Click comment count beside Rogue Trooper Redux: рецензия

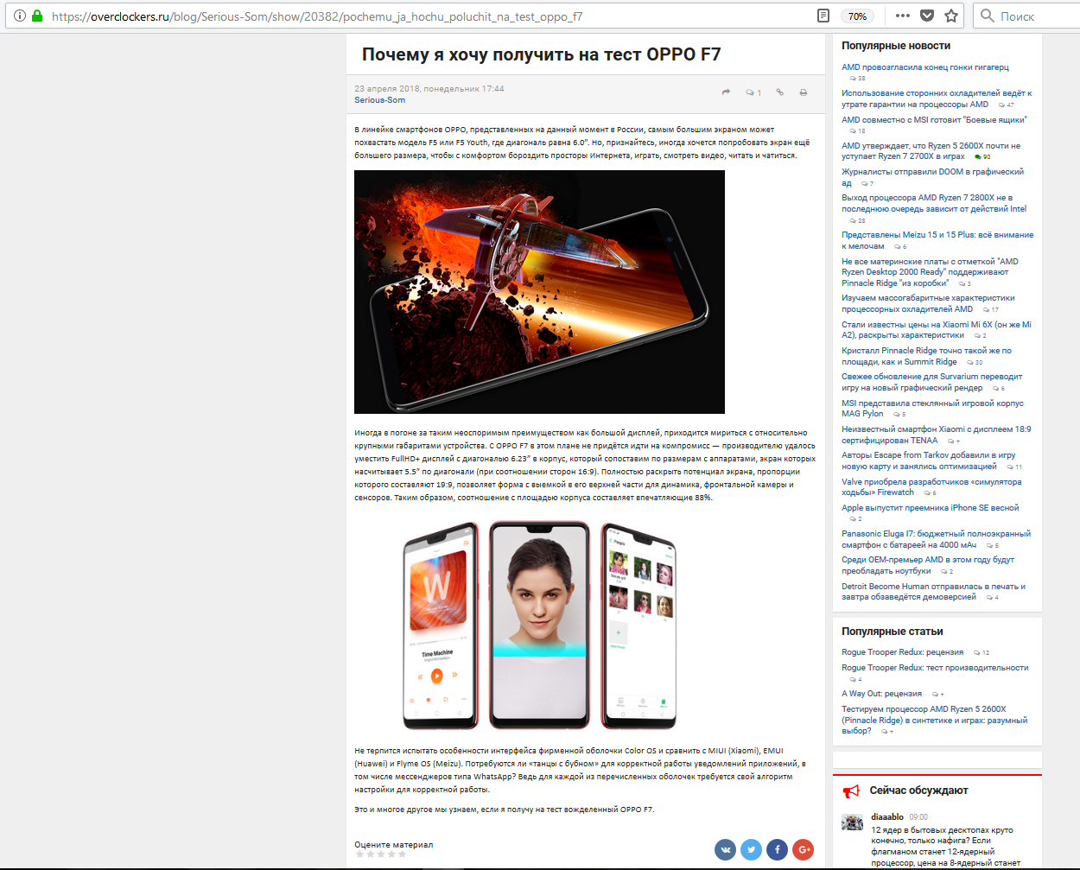click(981, 653)
